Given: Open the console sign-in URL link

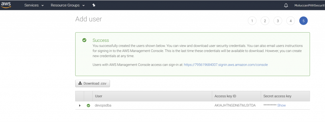Looking at the screenshot, I should (x=226, y=65).
